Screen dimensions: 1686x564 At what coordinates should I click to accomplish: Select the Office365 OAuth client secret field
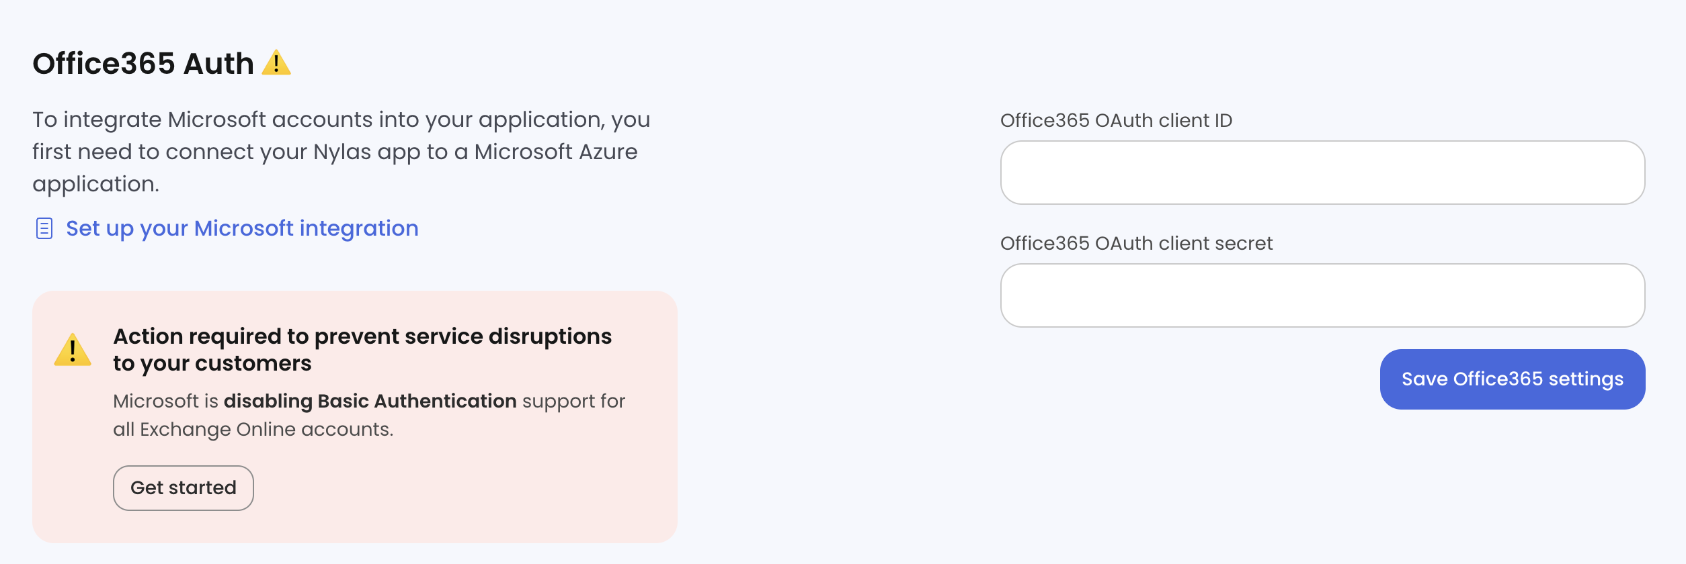pos(1321,295)
